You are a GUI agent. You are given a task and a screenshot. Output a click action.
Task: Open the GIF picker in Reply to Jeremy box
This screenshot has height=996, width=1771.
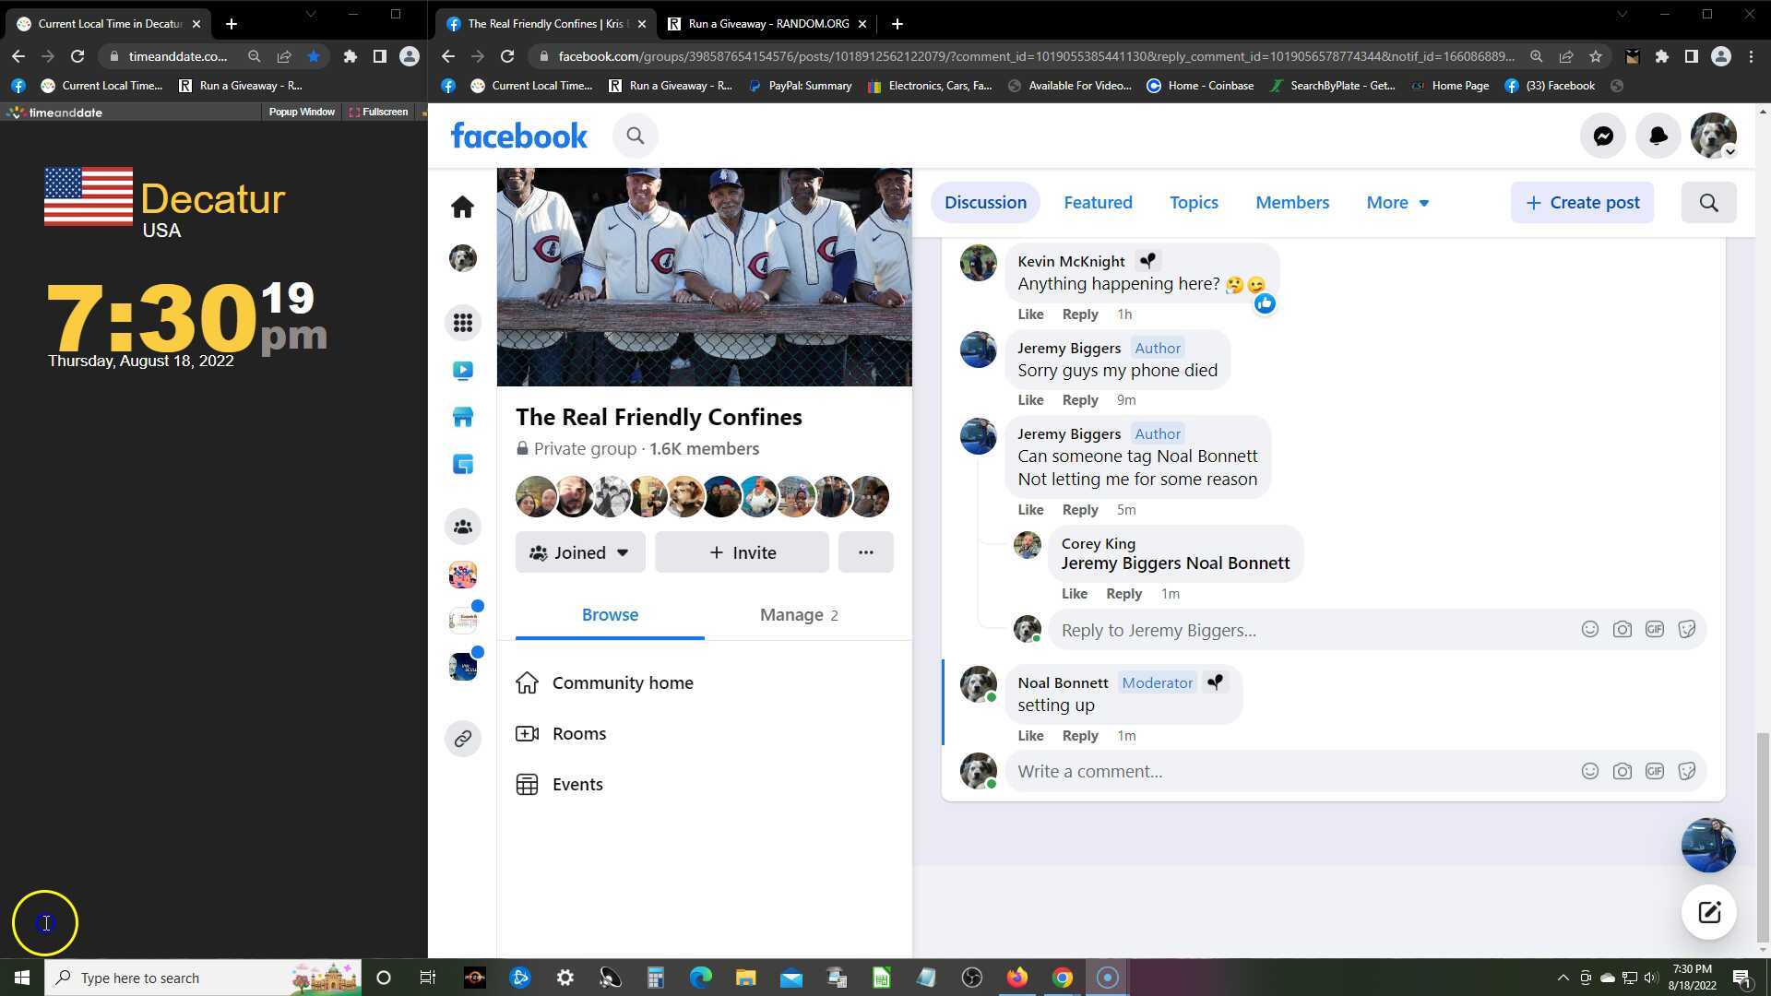click(x=1654, y=630)
